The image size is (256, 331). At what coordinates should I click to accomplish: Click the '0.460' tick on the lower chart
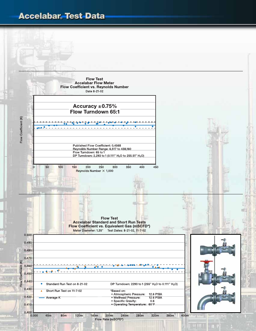point(28,266)
